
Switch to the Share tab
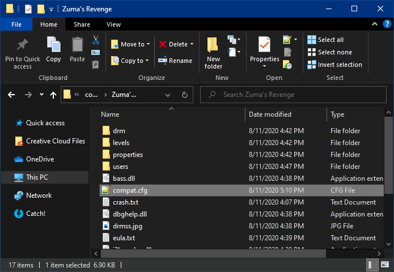(x=82, y=24)
